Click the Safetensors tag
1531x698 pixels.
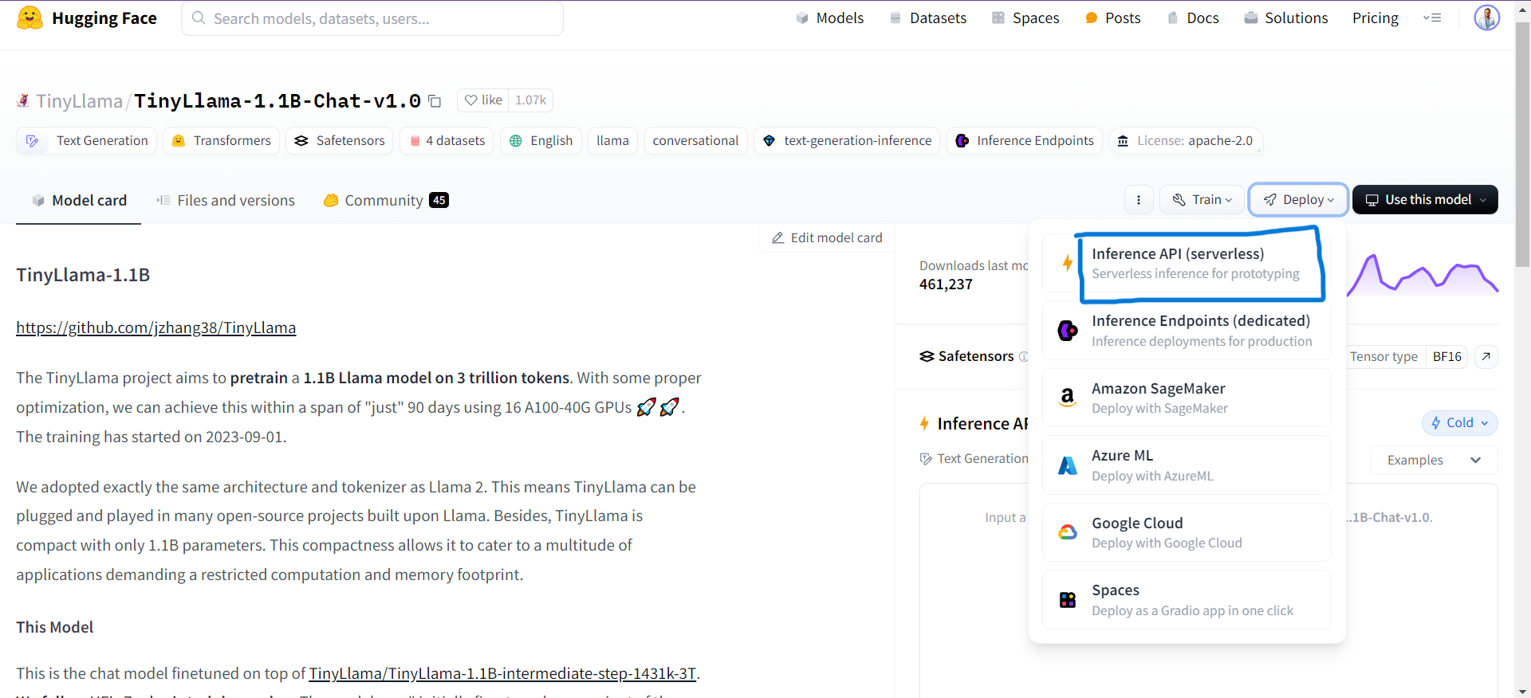tap(340, 141)
